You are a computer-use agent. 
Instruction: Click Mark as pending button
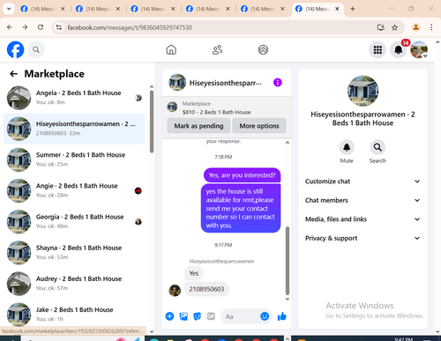[198, 126]
